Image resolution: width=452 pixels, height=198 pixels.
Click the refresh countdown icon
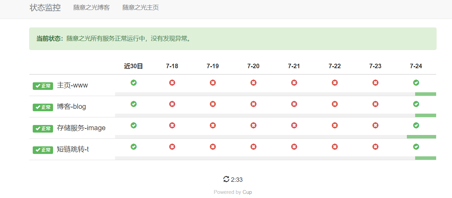tap(226, 179)
